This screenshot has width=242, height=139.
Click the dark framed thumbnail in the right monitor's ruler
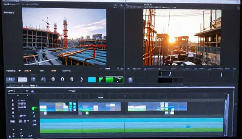click(x=165, y=74)
